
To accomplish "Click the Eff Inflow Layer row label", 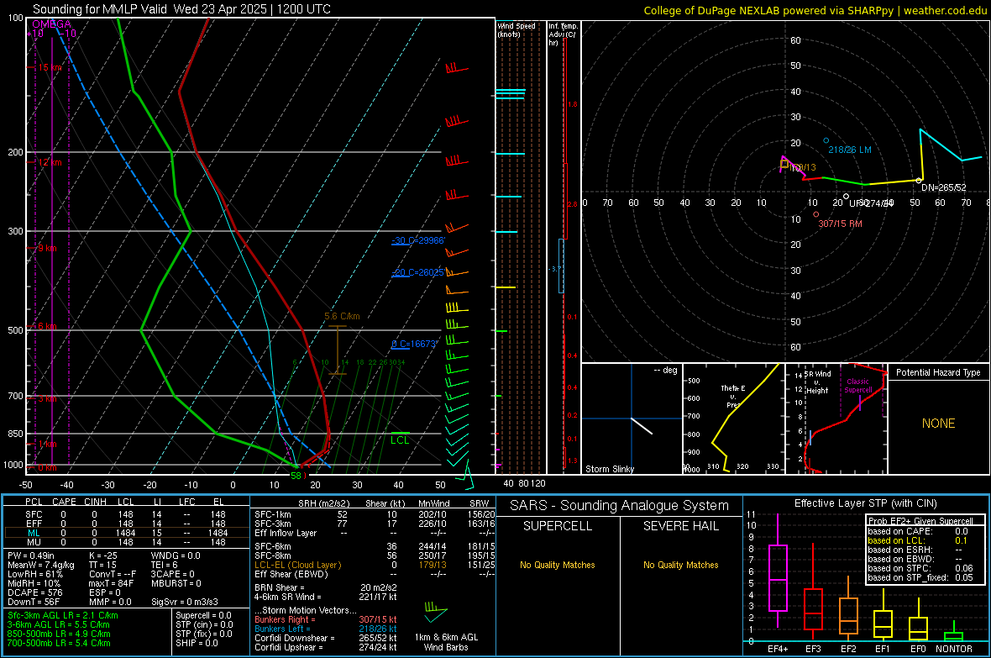I will [x=285, y=534].
